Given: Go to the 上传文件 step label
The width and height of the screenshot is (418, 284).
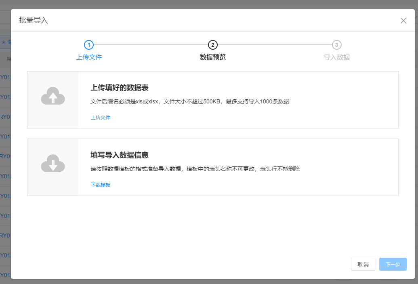Looking at the screenshot, I should [x=89, y=57].
